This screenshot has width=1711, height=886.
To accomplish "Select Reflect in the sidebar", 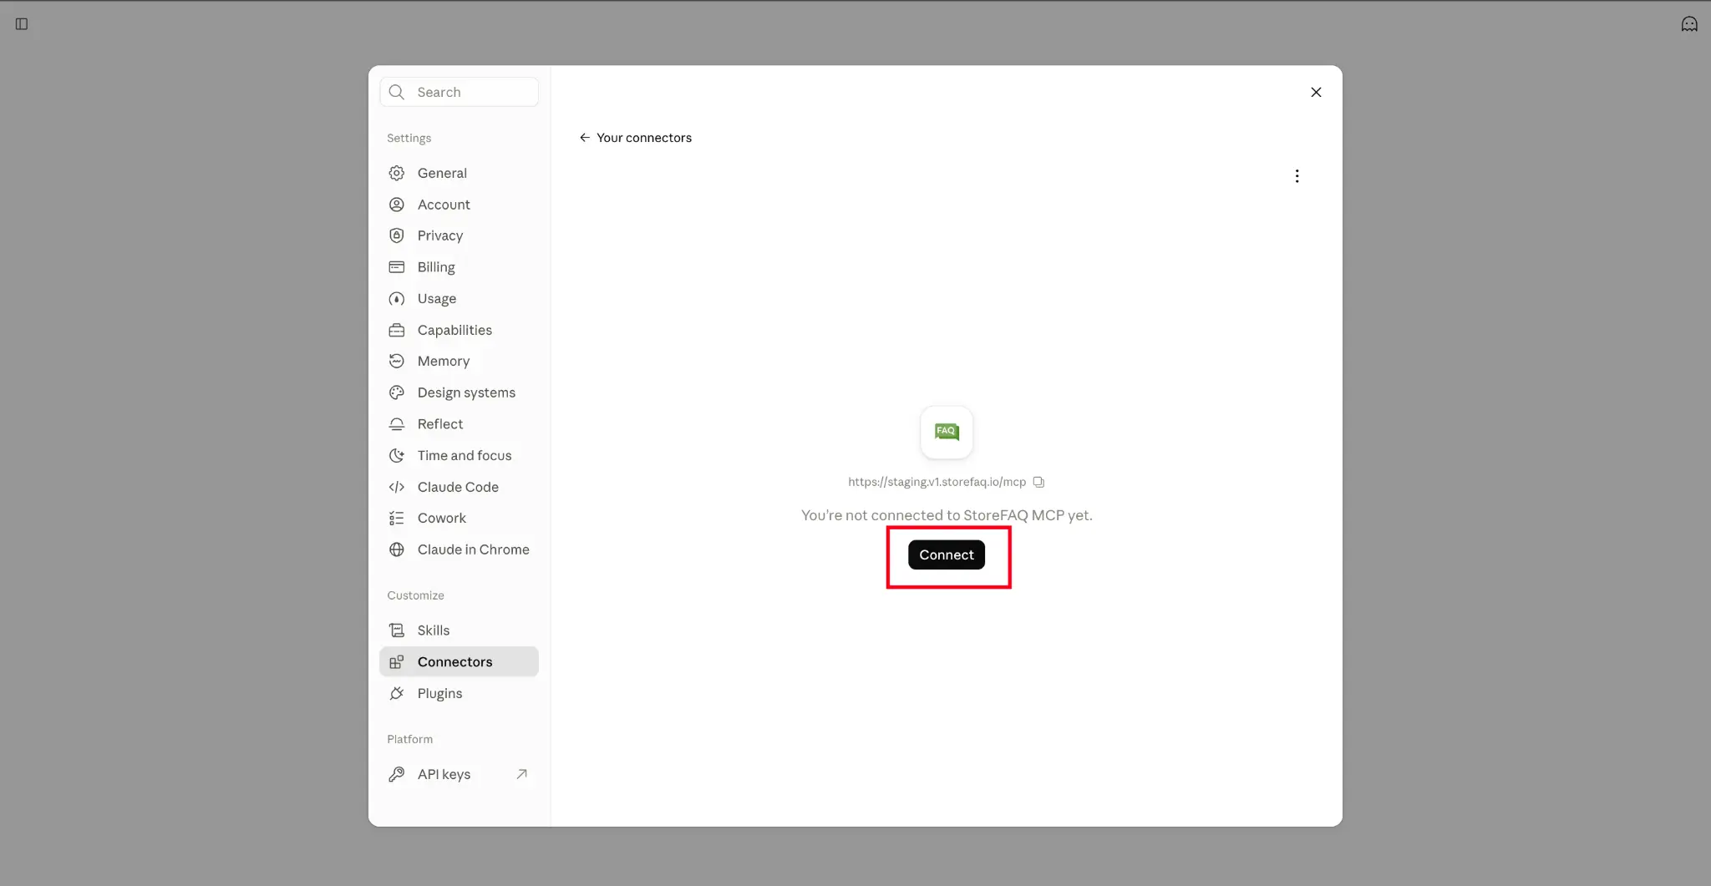I will (459, 424).
